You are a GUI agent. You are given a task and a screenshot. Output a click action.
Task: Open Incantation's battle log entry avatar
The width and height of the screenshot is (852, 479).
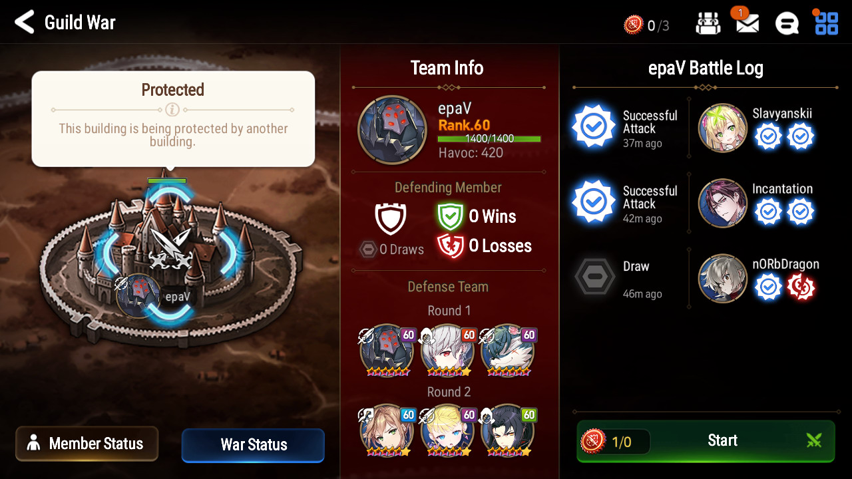pos(723,203)
